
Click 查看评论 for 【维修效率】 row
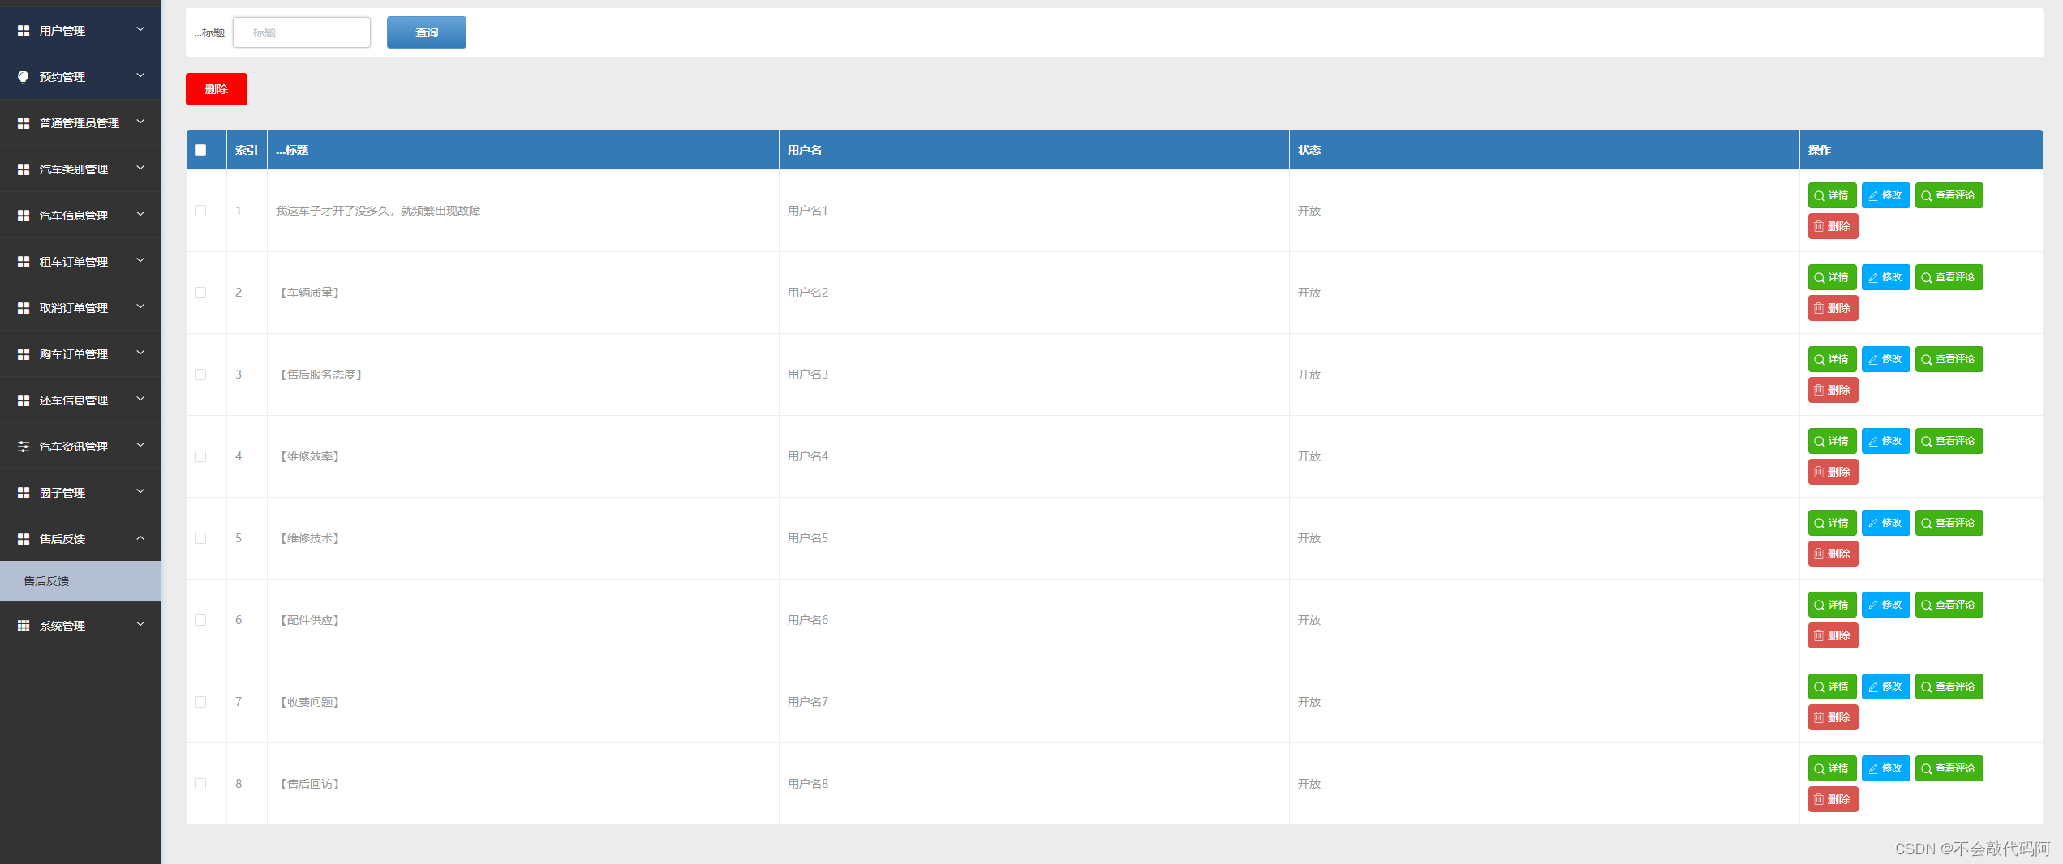click(1949, 441)
